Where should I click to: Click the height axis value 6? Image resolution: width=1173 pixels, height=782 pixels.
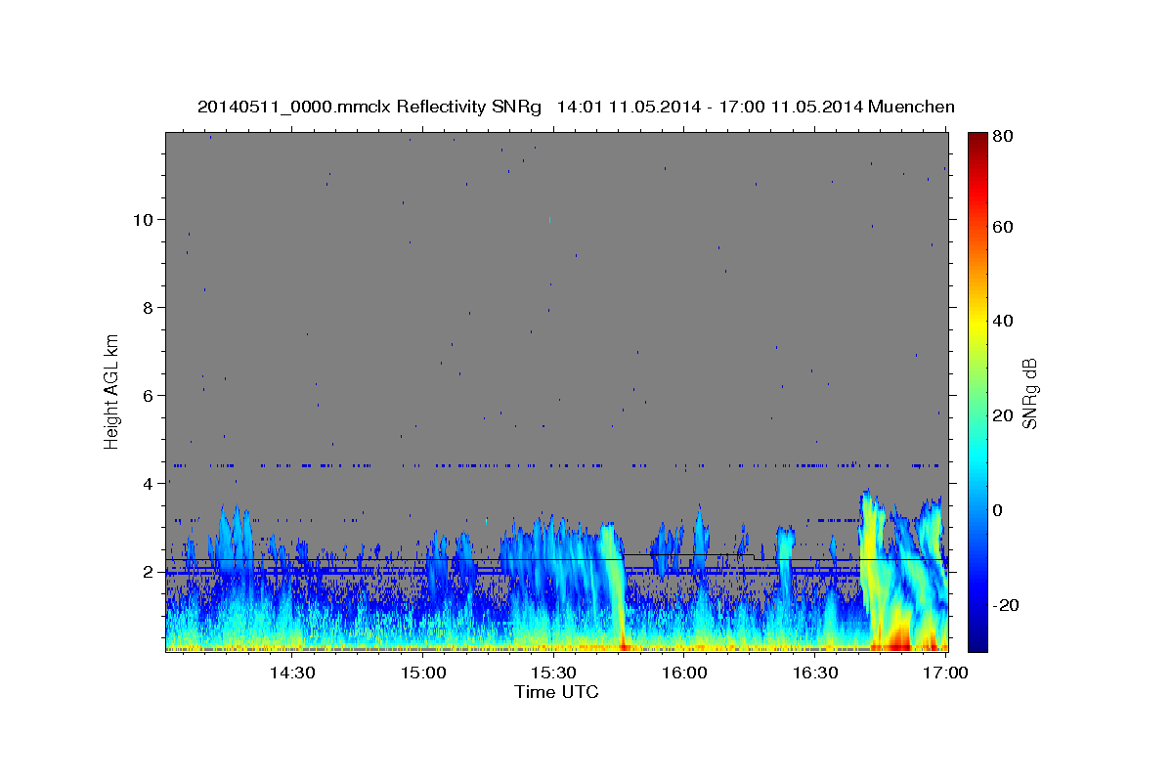(x=147, y=395)
